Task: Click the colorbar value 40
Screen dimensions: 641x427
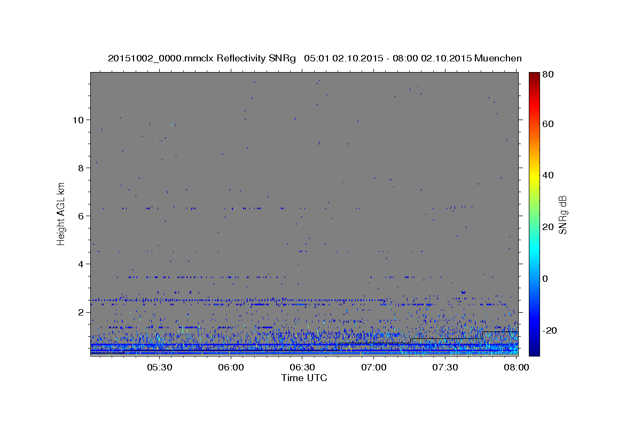Action: (x=548, y=175)
